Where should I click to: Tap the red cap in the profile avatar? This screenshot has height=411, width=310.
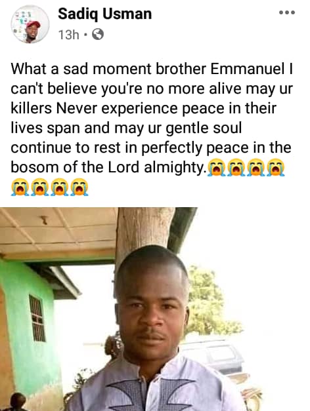pyautogui.click(x=33, y=24)
